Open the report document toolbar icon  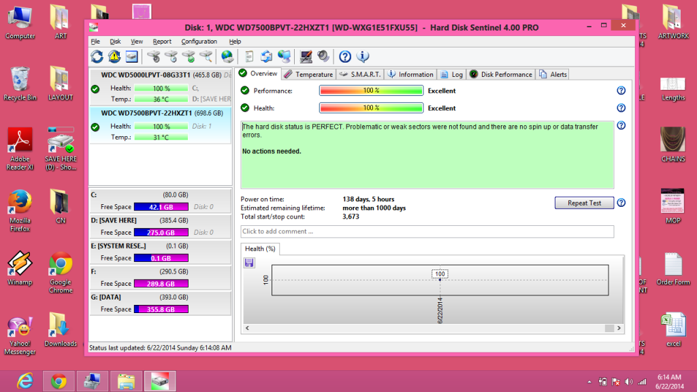[249, 56]
